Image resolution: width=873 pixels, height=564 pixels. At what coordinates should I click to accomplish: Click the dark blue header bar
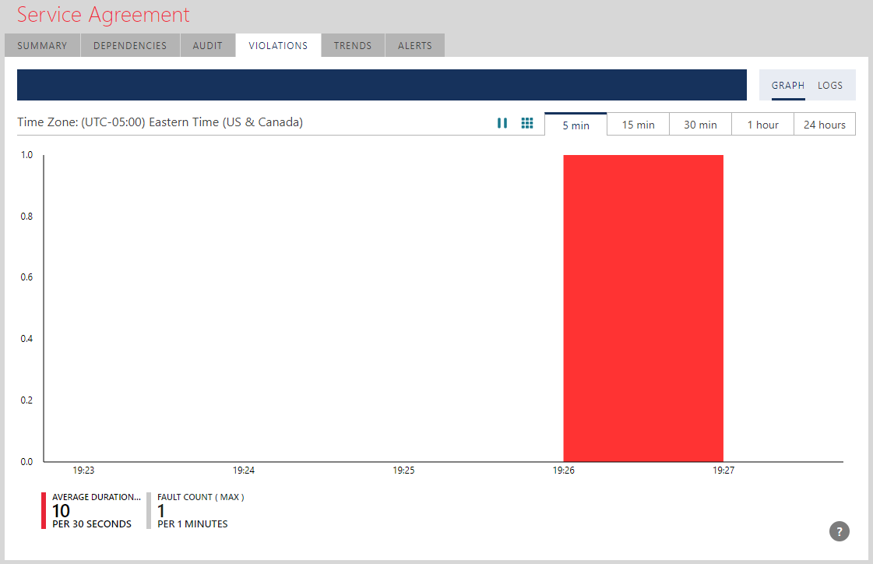pyautogui.click(x=382, y=85)
